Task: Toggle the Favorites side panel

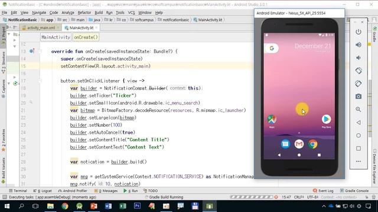Action: pos(3,140)
